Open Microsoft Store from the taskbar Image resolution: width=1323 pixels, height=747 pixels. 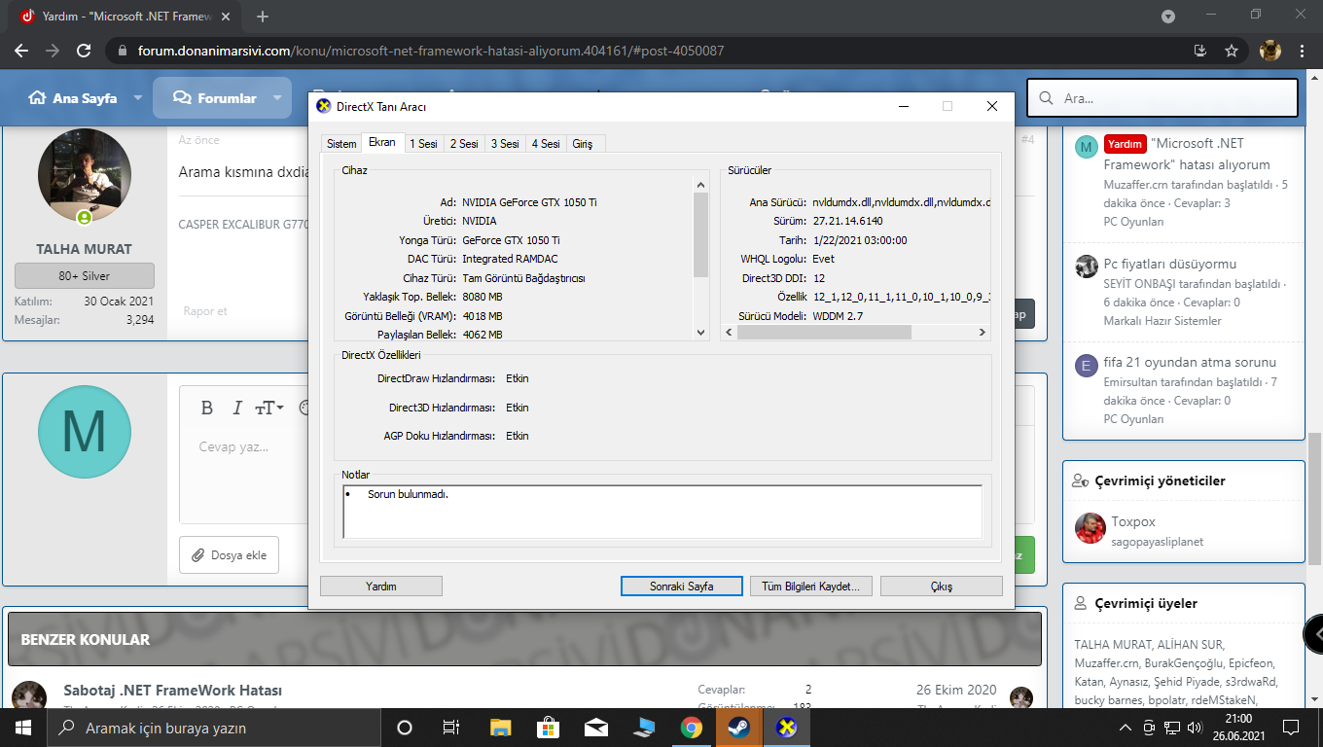[548, 728]
